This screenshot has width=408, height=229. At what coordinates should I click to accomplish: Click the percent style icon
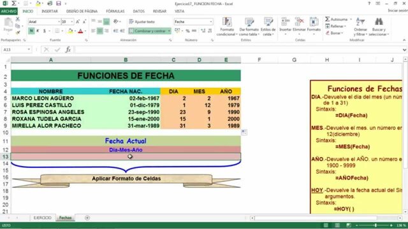tap(187, 31)
